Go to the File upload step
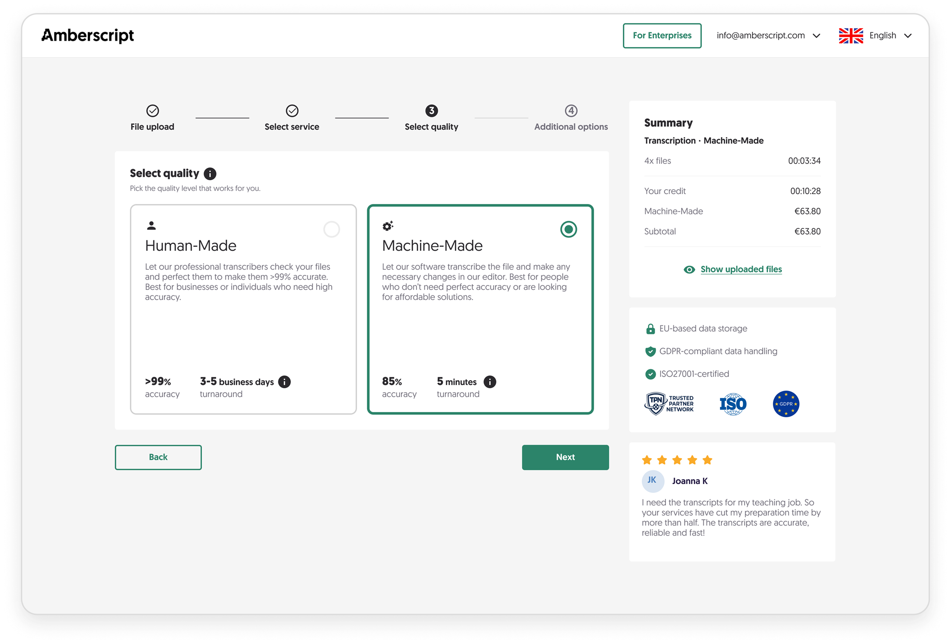The height and width of the screenshot is (644, 951). click(x=152, y=118)
